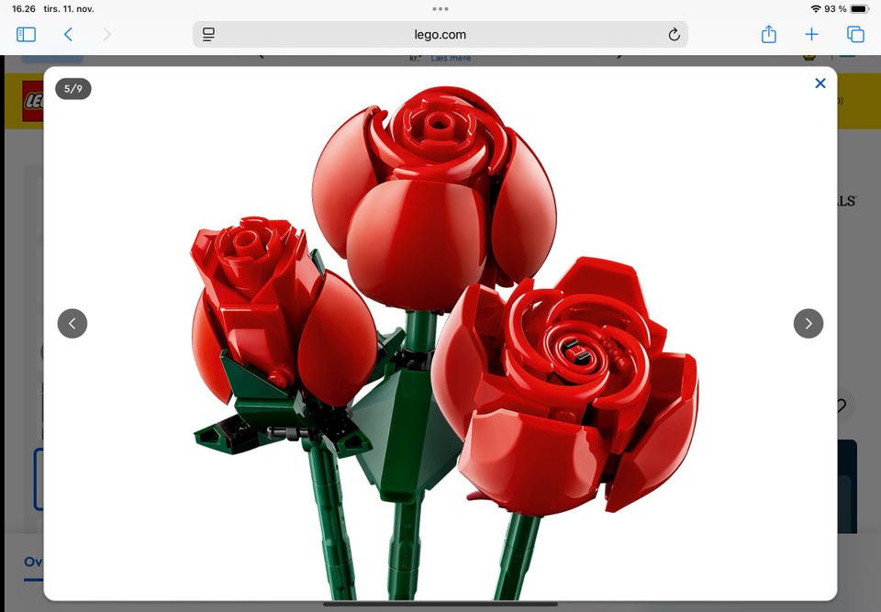This screenshot has width=881, height=612.
Task: Go back to the previous page
Action: 68,35
